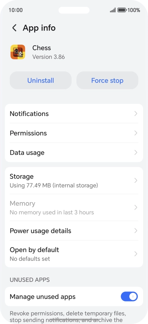148x324 pixels.
Task: Toggle Manage unused apps switch
Action: tap(129, 297)
